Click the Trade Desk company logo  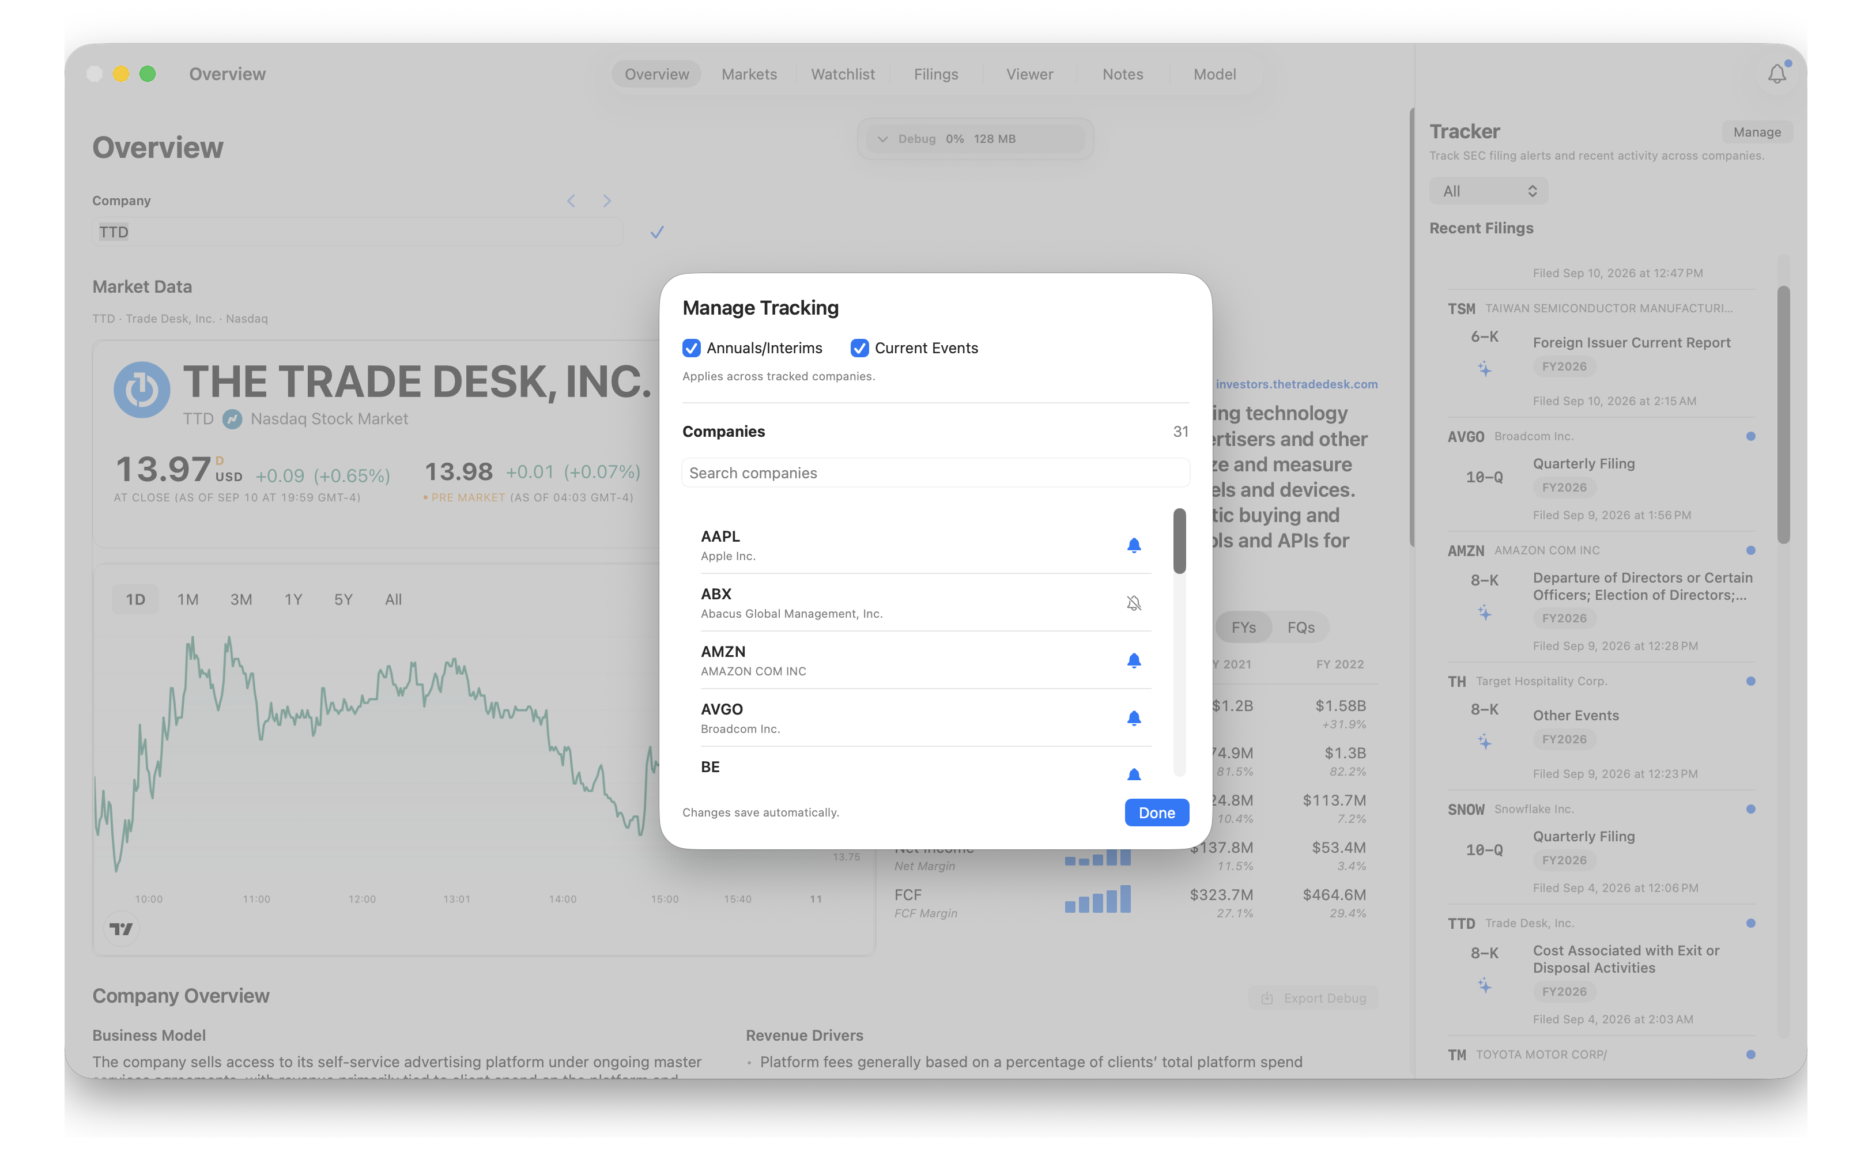tap(142, 390)
